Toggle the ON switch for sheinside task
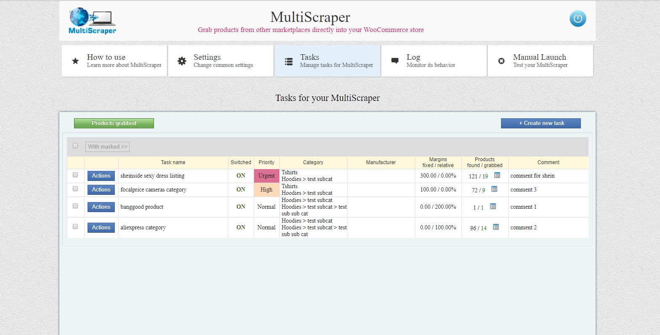 241,175
